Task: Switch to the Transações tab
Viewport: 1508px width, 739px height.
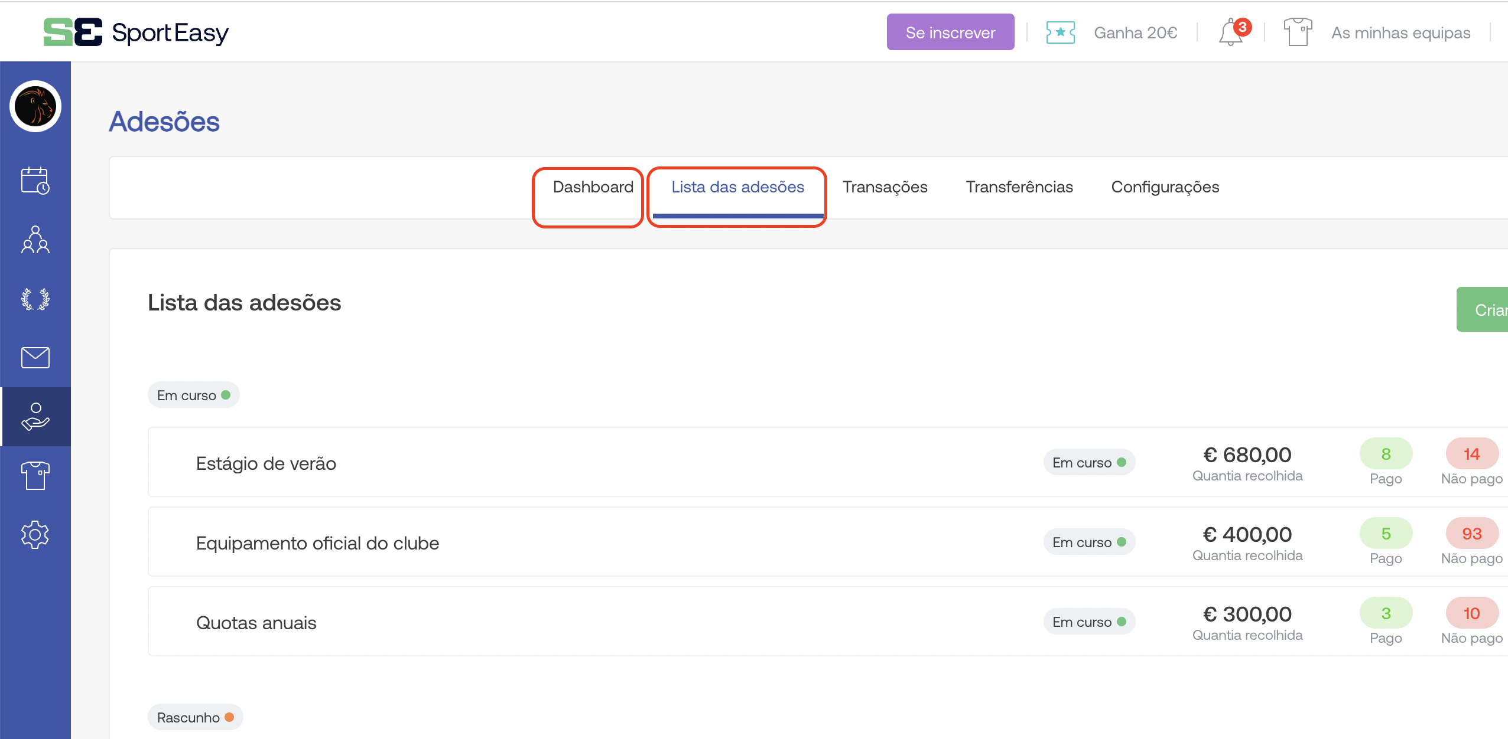Action: [x=885, y=187]
